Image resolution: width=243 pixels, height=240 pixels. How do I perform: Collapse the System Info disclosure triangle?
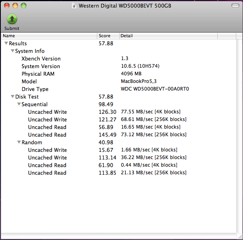click(x=12, y=51)
